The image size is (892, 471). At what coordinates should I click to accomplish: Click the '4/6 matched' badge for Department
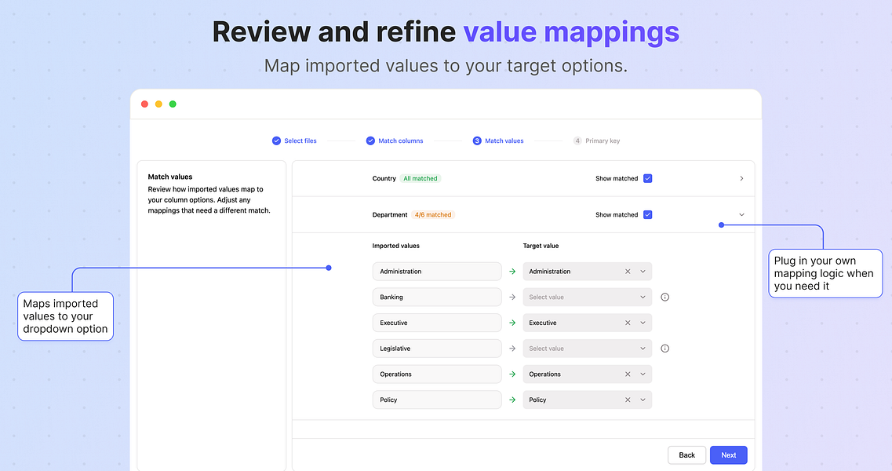433,215
